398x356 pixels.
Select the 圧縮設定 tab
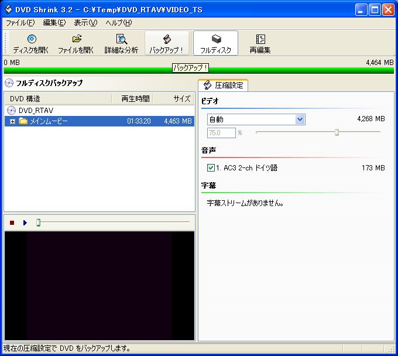pos(223,85)
